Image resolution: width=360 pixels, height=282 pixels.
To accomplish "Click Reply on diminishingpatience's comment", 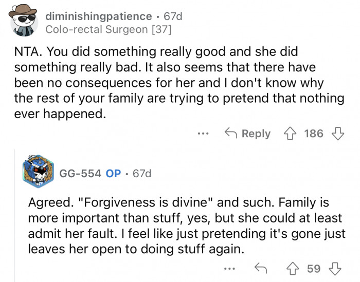I will 248,134.
